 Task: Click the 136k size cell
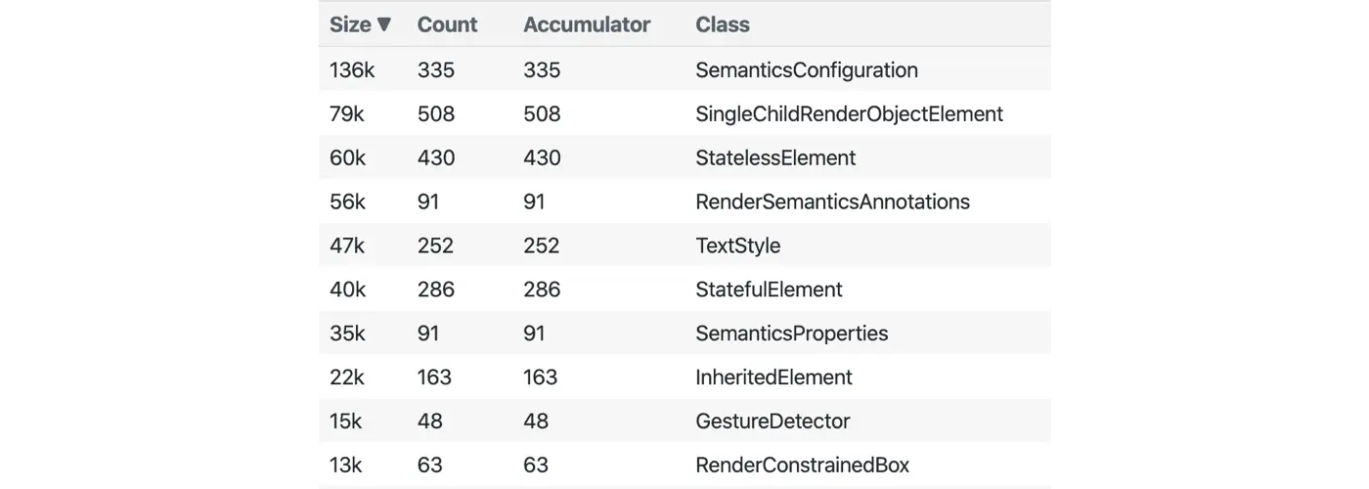click(x=352, y=70)
